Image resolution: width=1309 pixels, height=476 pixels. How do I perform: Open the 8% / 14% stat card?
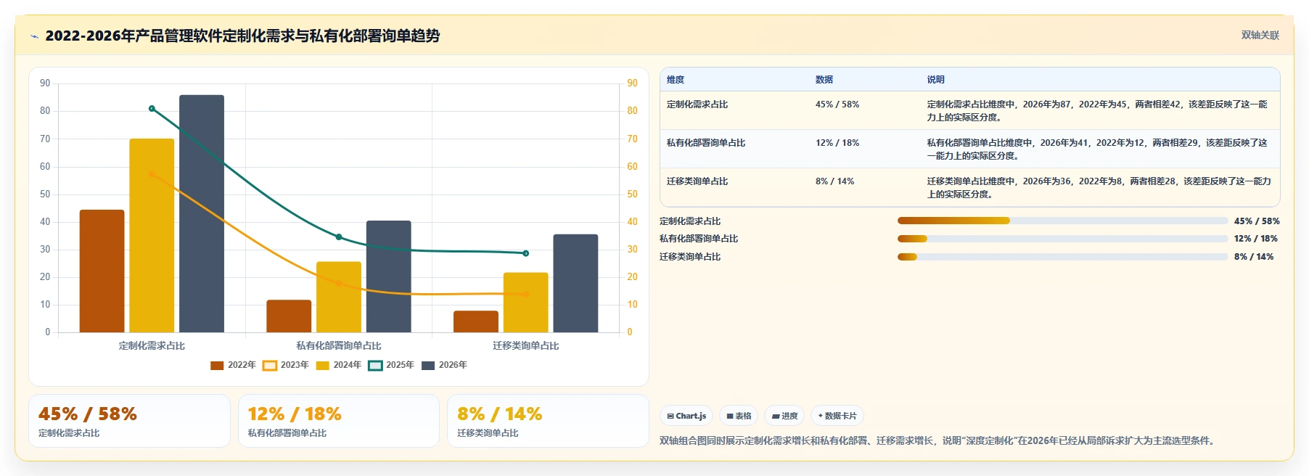pos(548,421)
